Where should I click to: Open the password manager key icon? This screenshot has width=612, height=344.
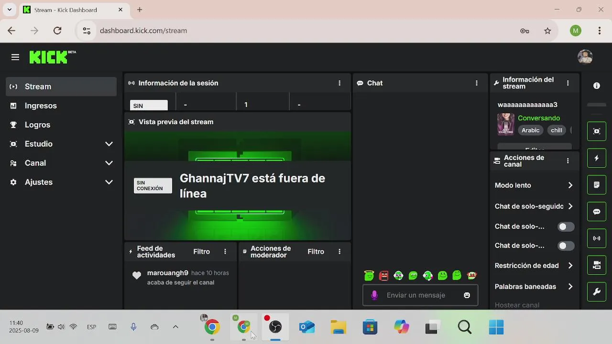[525, 31]
